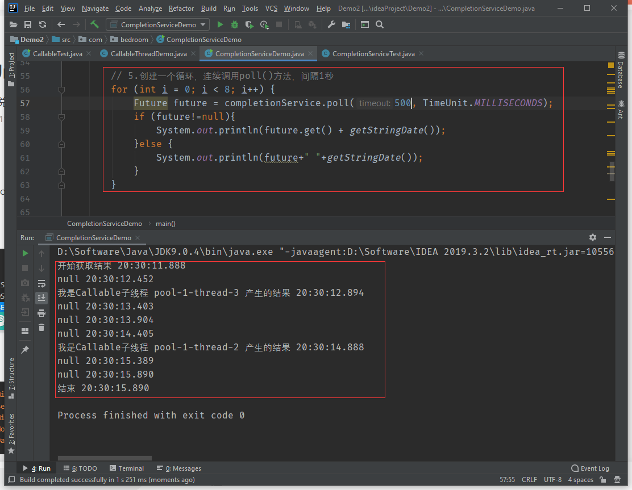Open the Refactor menu
632x490 pixels.
(x=181, y=8)
